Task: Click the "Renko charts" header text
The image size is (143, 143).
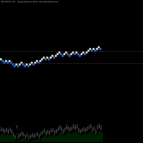Action: 38,2
